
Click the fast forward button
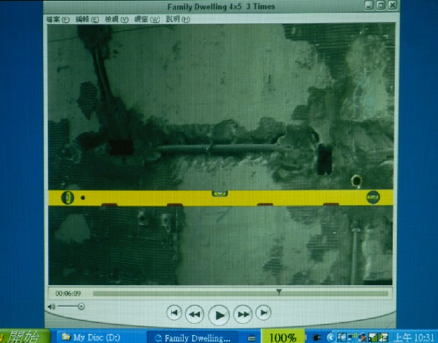tap(243, 313)
